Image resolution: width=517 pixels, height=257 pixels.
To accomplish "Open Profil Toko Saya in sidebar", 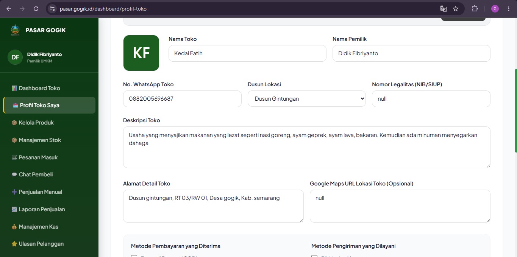I will click(49, 105).
